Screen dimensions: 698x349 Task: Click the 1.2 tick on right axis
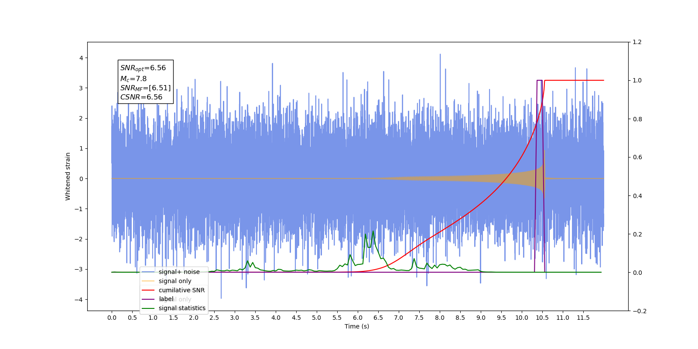pyautogui.click(x=637, y=42)
